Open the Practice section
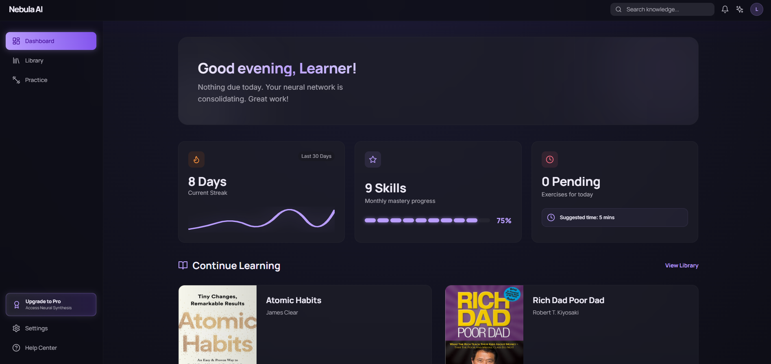 click(36, 80)
